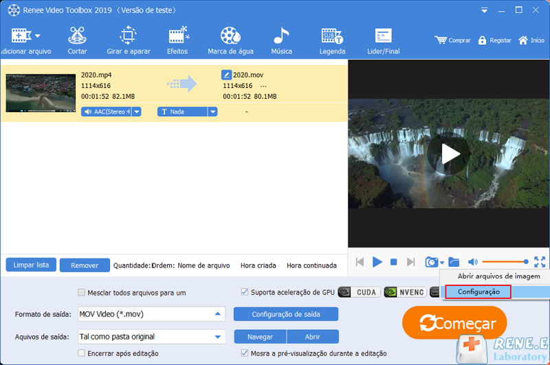Check Mesclar todos arquivos para um
Image resolution: width=550 pixels, height=365 pixels.
(81, 292)
